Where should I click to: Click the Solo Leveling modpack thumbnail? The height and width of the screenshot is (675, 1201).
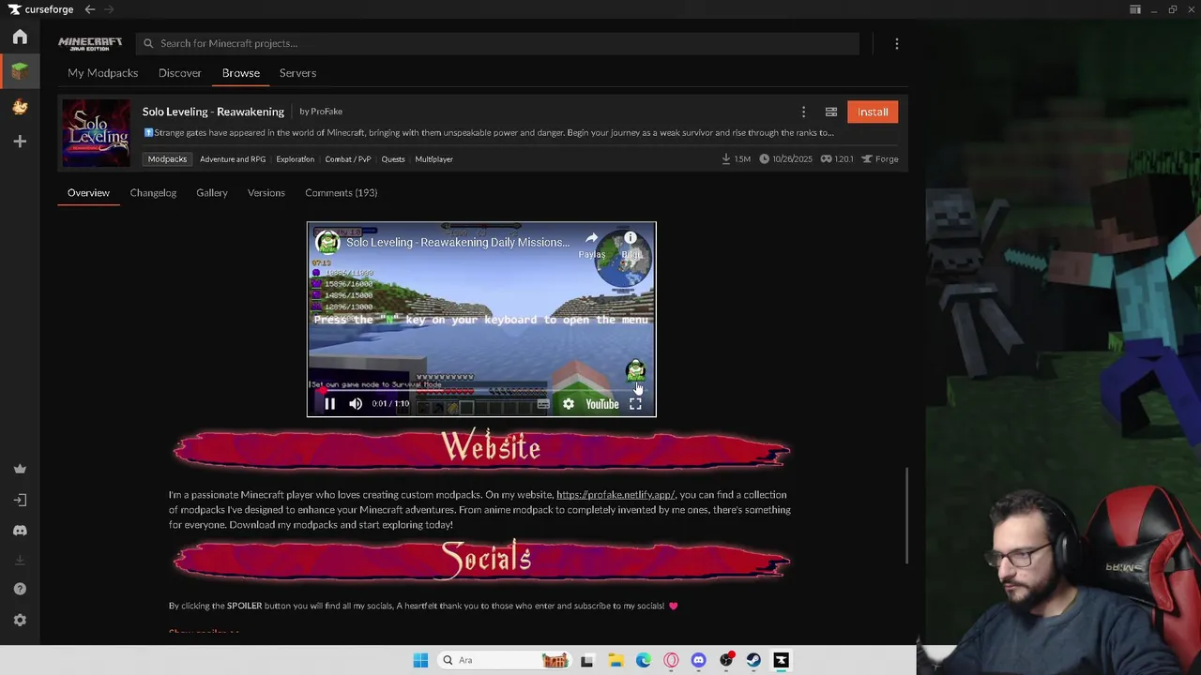[97, 133]
